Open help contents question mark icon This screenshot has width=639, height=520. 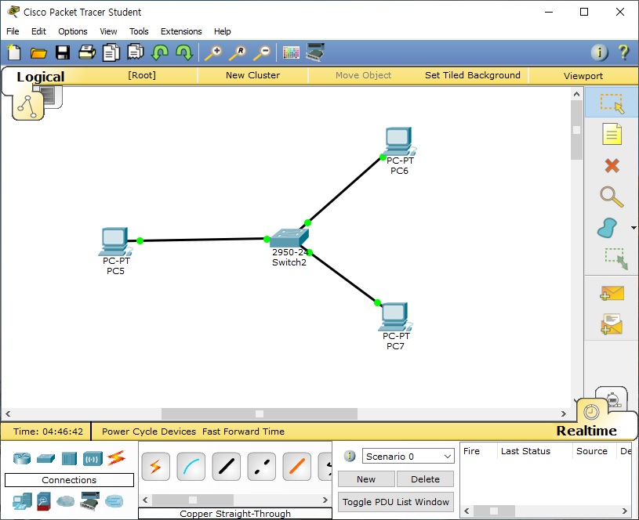pyautogui.click(x=623, y=52)
